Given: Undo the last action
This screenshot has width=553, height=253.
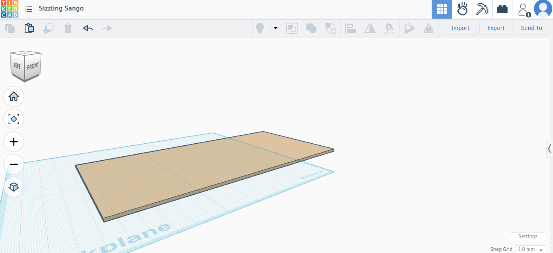Looking at the screenshot, I should click(x=88, y=28).
